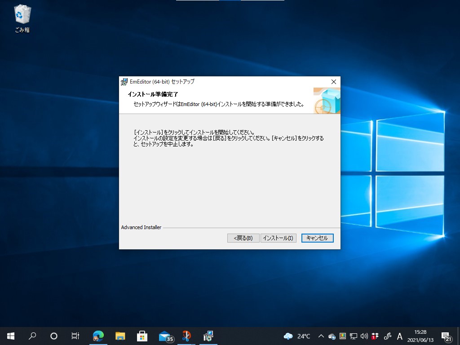Click the インストール(I) button to start installation
460x345 pixels.
279,238
